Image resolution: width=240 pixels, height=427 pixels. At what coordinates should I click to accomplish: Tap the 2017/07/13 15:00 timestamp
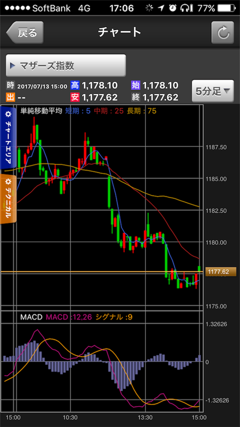(x=42, y=87)
